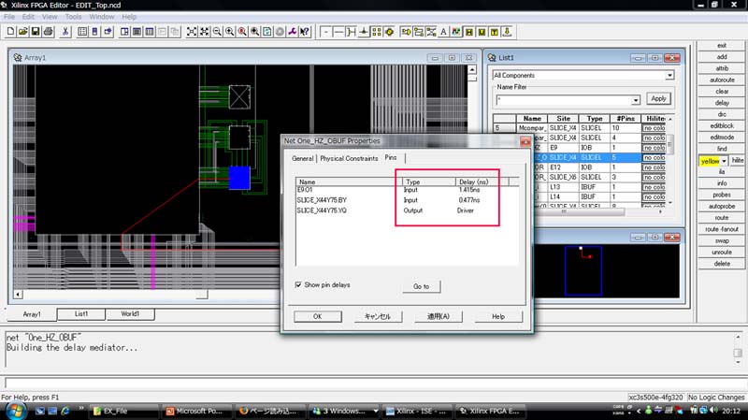Select the World1 window tab
Screen dimensions: 748x420
pos(130,313)
